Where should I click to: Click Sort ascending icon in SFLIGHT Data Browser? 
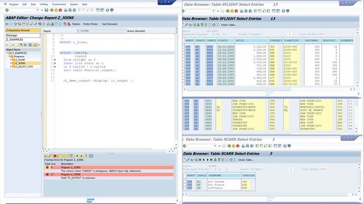pos(198,25)
